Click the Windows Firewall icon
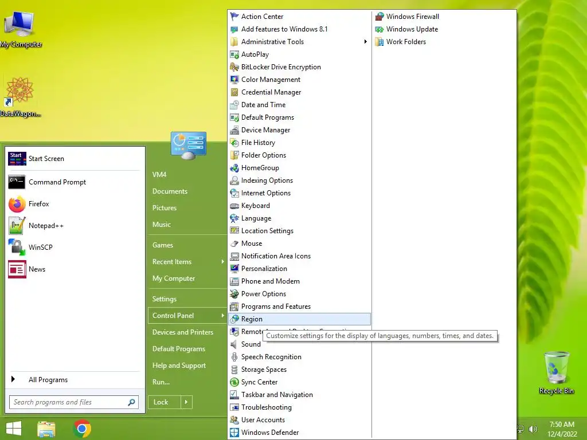This screenshot has height=440, width=587. pyautogui.click(x=379, y=17)
